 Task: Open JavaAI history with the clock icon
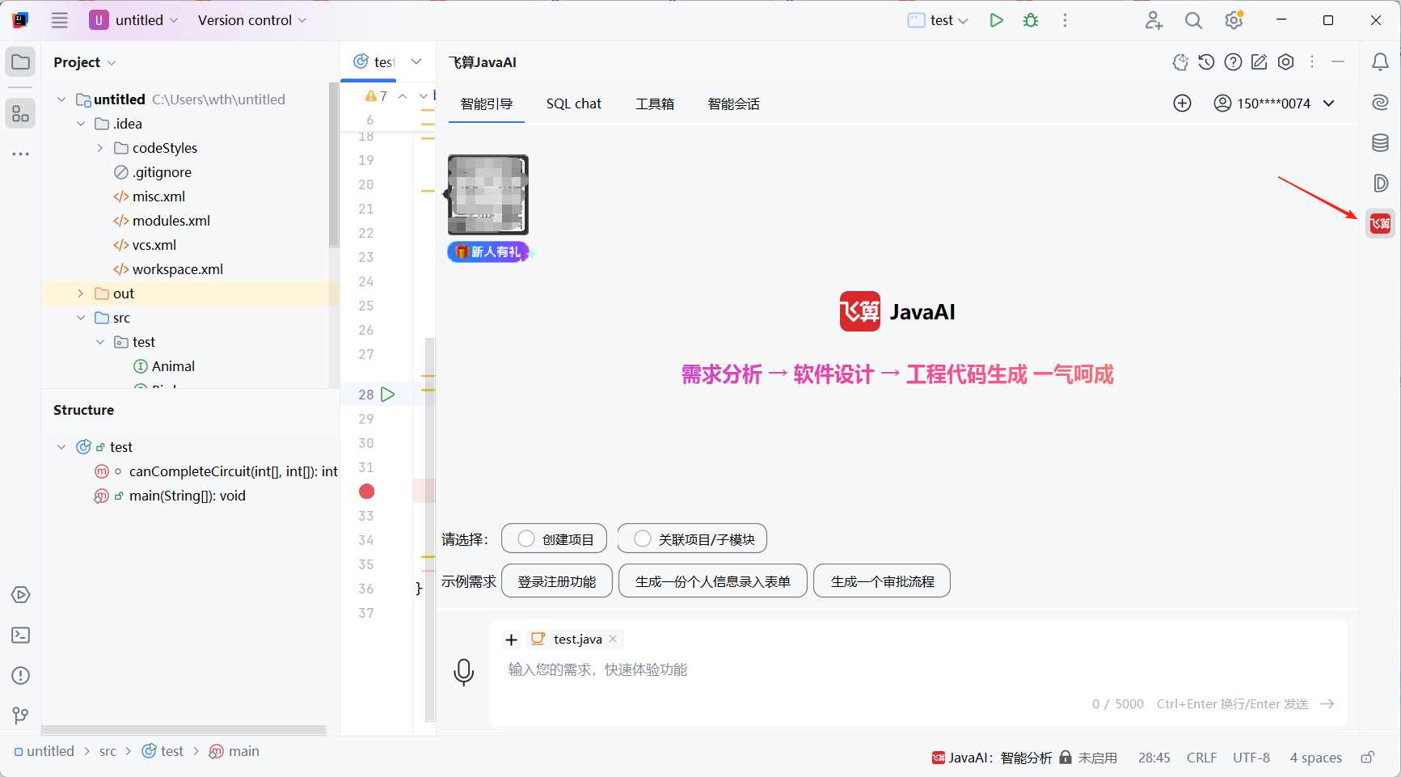(x=1205, y=61)
